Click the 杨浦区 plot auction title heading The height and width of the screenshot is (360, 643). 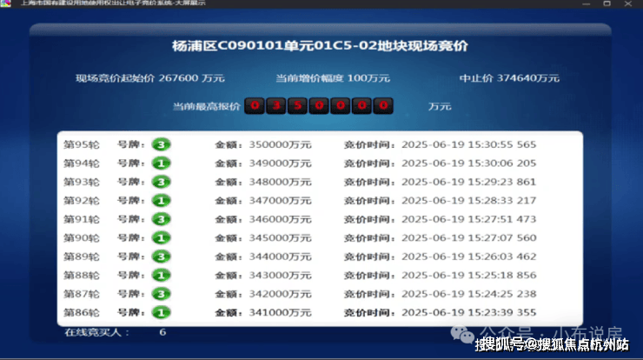coord(321,44)
